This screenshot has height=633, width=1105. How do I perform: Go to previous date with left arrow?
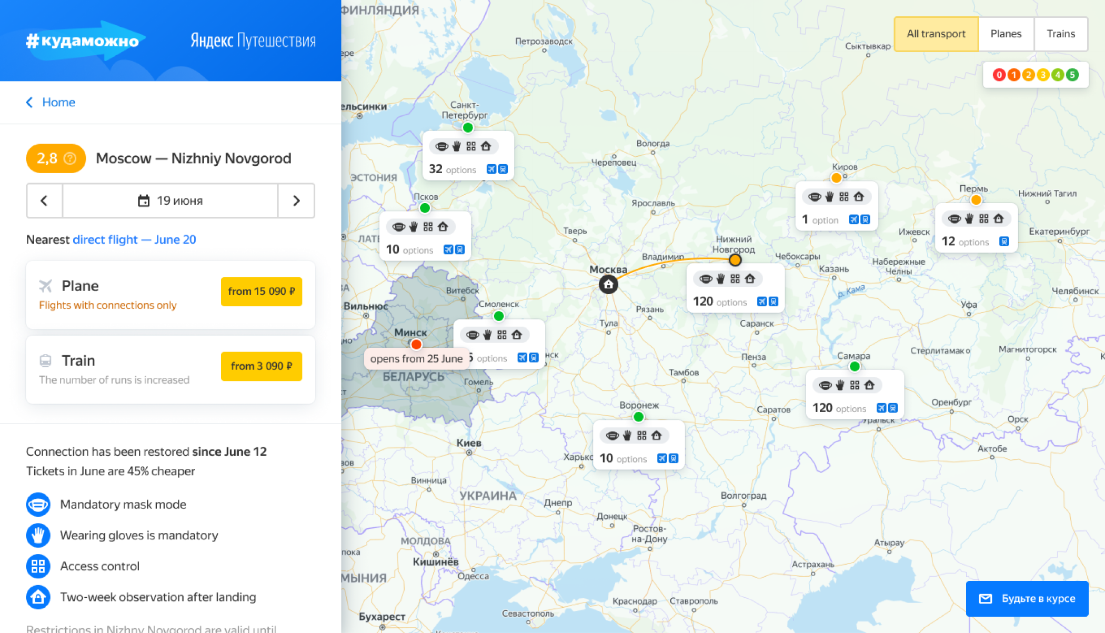coord(44,200)
